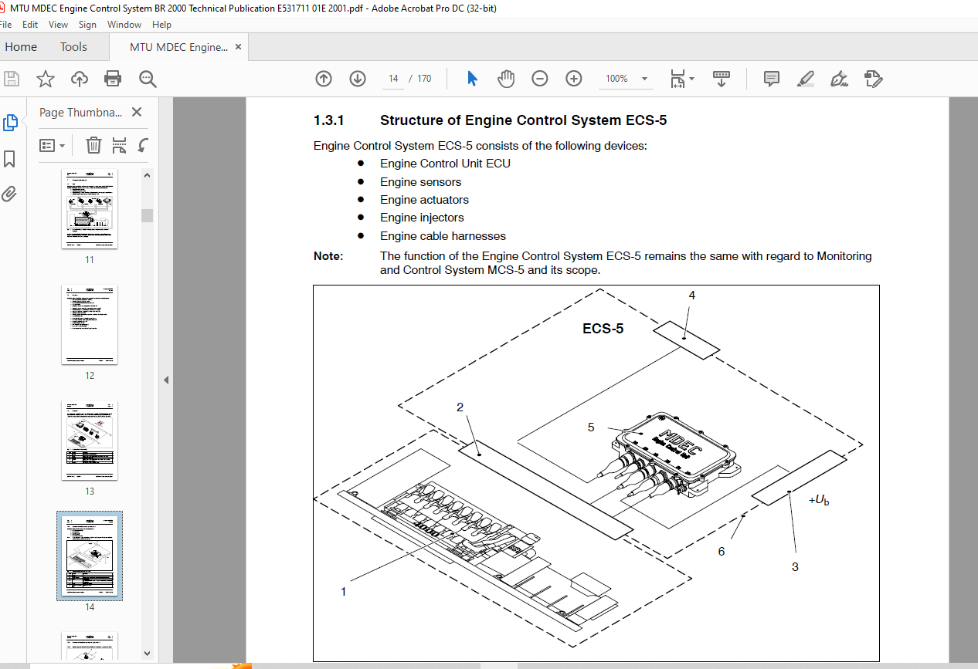Click the Rotate pages curved arrow icon
Viewport: 978px width, 669px height.
point(143,145)
